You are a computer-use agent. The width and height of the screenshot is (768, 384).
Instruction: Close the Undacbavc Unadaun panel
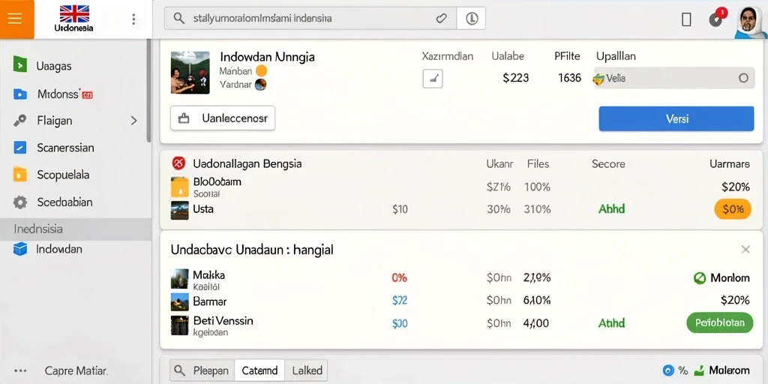point(745,250)
